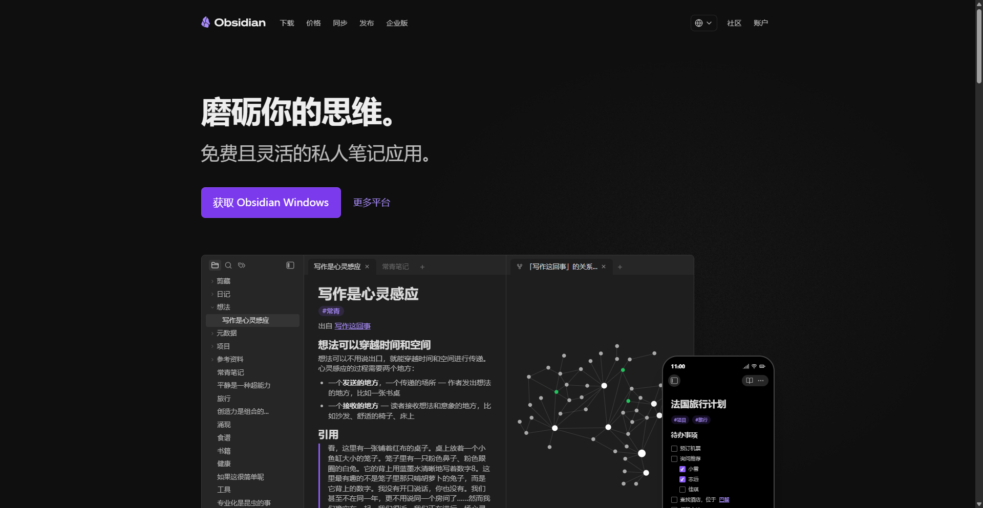
Task: Go to the 价格 page
Action: tap(313, 23)
